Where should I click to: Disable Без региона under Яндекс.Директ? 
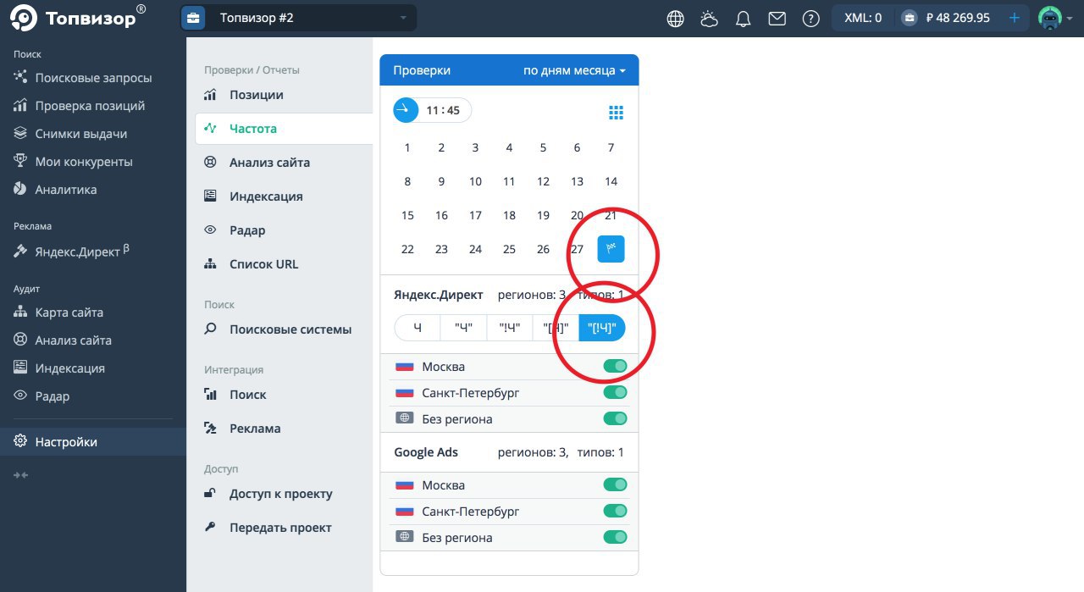pos(615,418)
